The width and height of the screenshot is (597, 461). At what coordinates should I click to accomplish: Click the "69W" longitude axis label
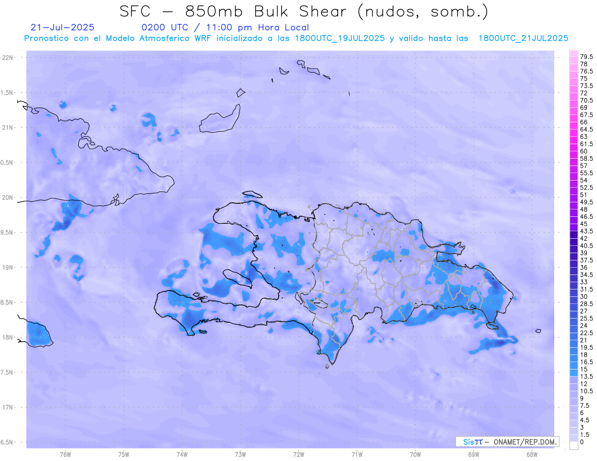pyautogui.click(x=474, y=455)
